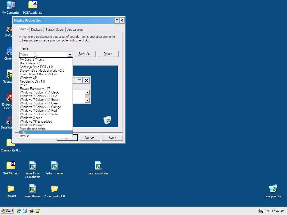Choose Browse... entry in theme list

pyautogui.click(x=46, y=136)
